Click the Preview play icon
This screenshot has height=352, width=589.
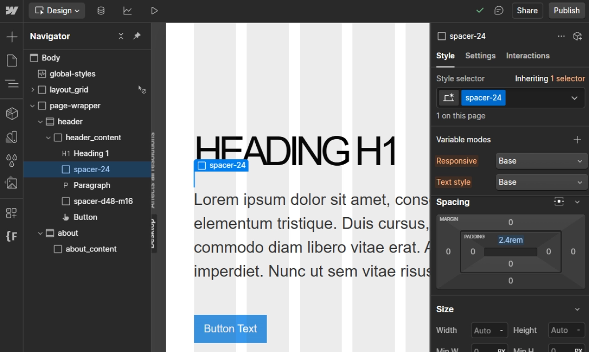[x=155, y=11]
